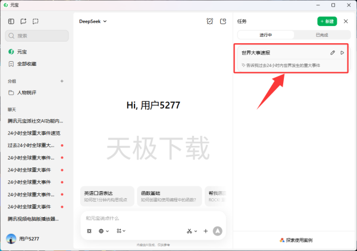Expand the globe web search dropdown
The height and width of the screenshot is (251, 357).
[104, 231]
